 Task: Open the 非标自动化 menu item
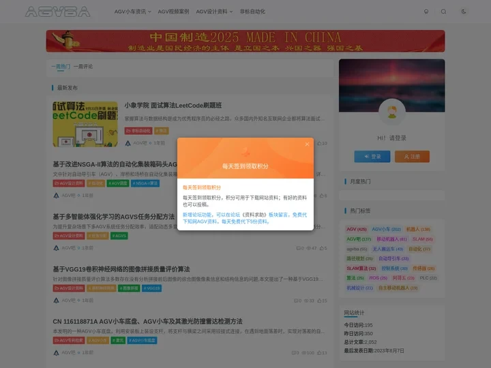click(x=252, y=12)
